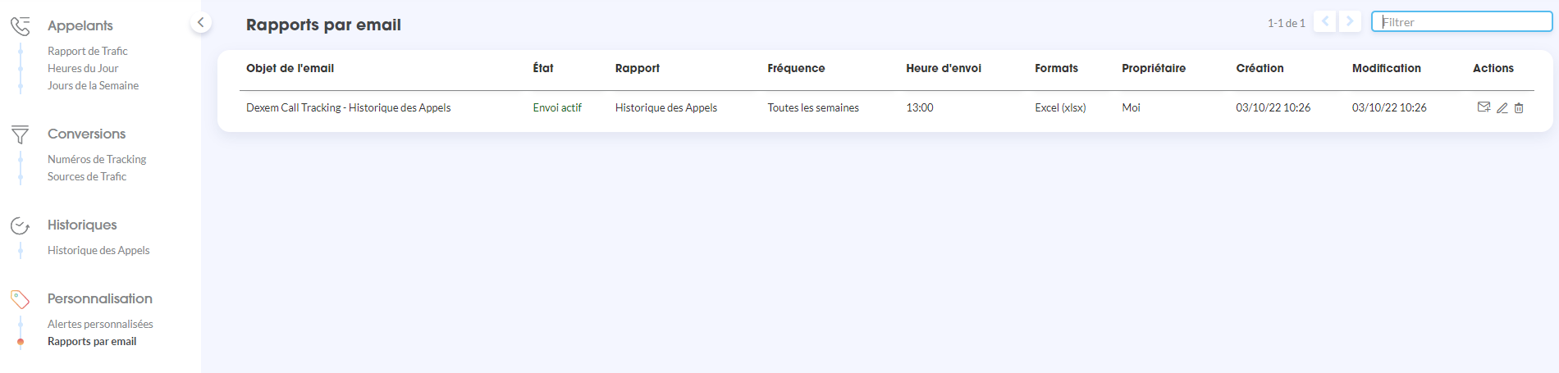Collapse the sidebar with the chevron button

[x=200, y=22]
